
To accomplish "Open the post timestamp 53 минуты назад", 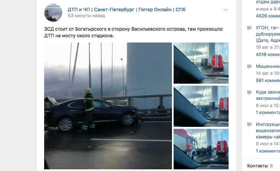I will pos(86,15).
